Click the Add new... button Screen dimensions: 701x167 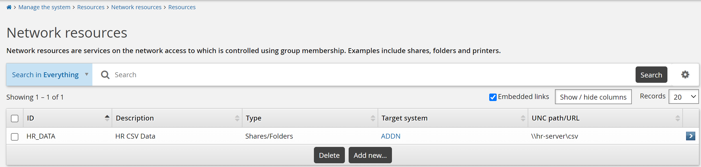coord(370,155)
